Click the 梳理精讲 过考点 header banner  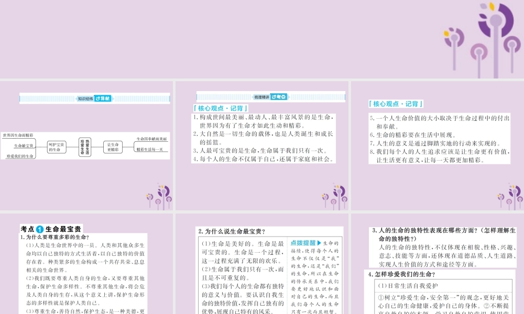tap(271, 97)
